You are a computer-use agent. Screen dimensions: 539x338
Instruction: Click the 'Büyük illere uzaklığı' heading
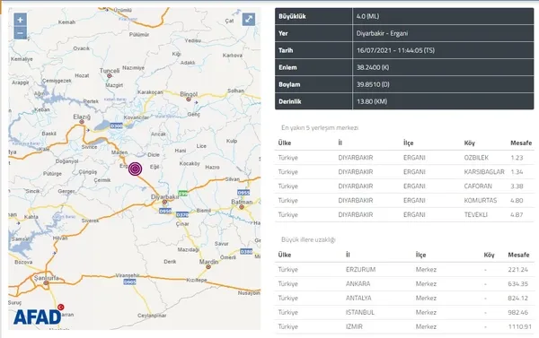[308, 239]
